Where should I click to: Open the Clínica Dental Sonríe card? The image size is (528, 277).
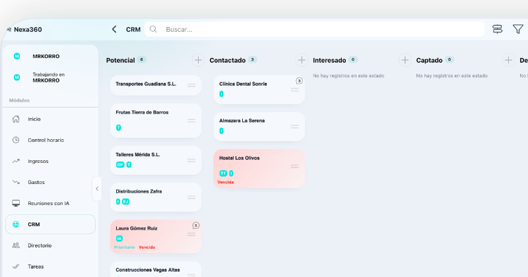pyautogui.click(x=259, y=90)
